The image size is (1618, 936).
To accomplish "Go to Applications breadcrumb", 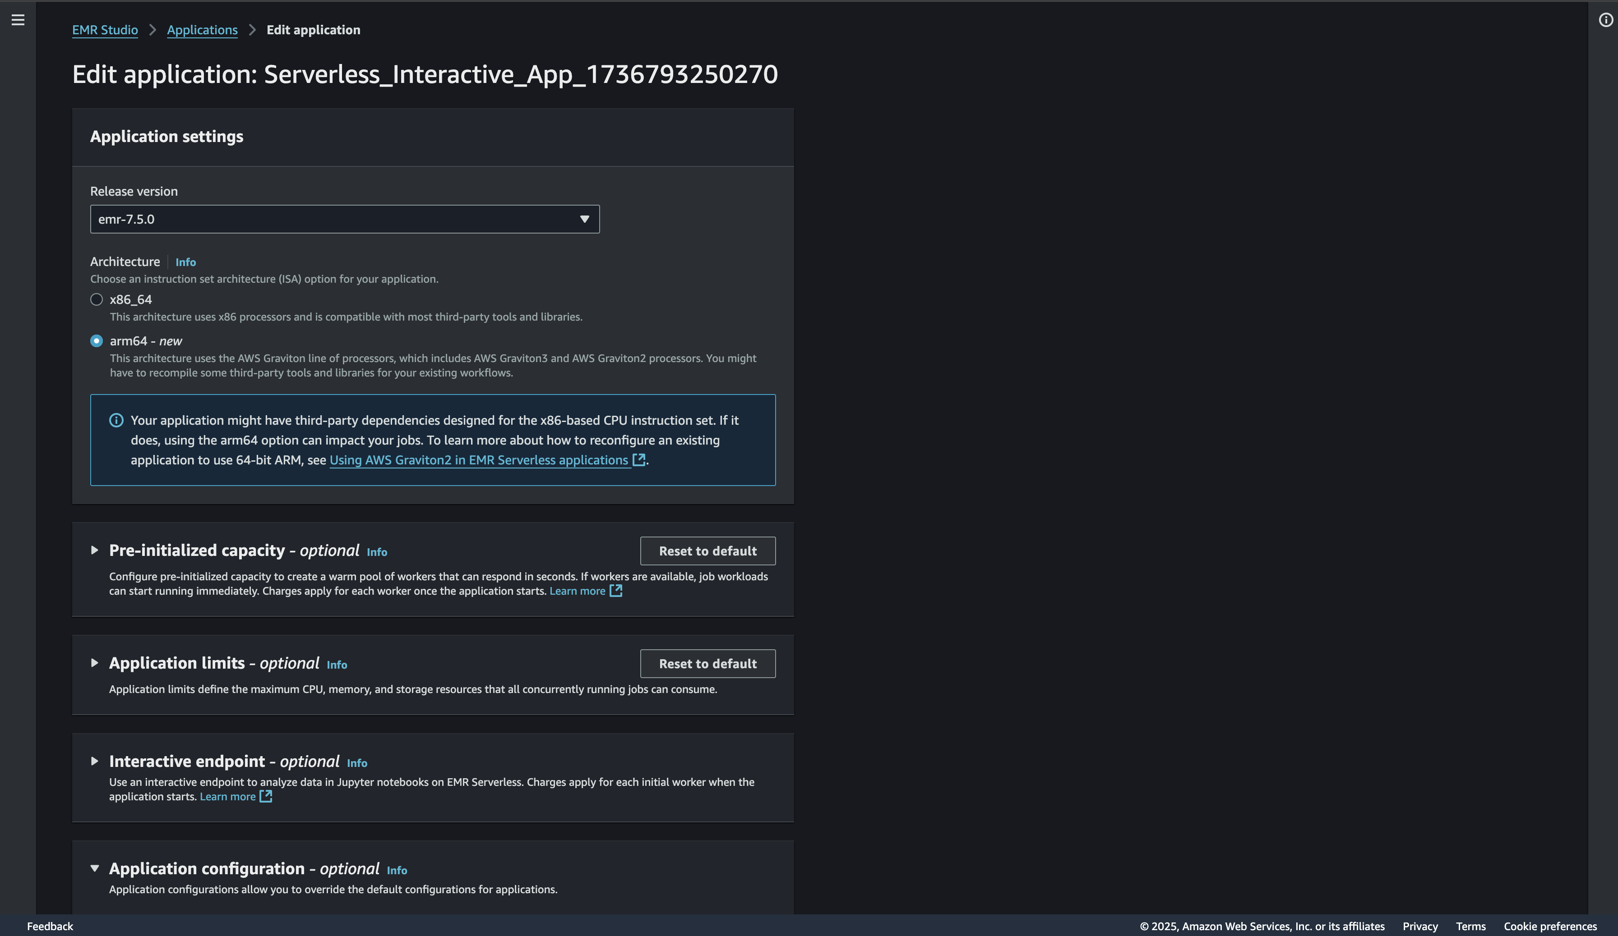I will 202,30.
